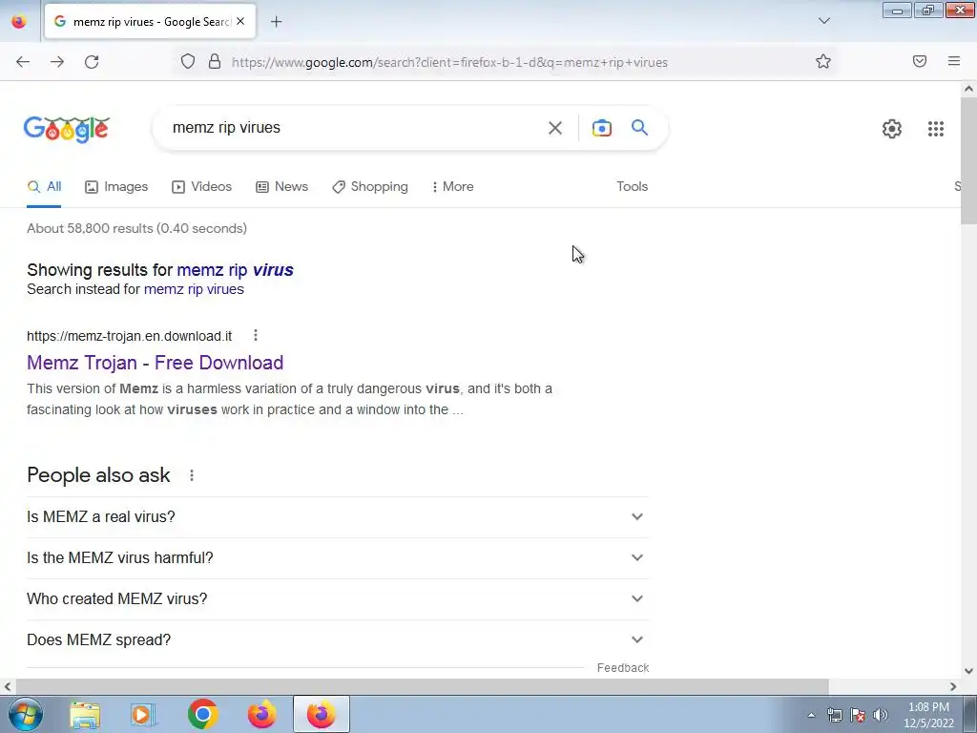Click the vertical scrollbar thumb
The width and height of the screenshot is (977, 733).
tap(969, 160)
